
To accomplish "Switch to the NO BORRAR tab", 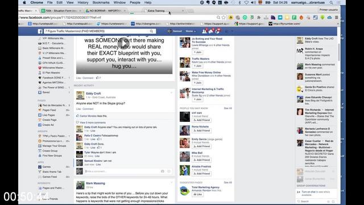I will pos(106,11).
